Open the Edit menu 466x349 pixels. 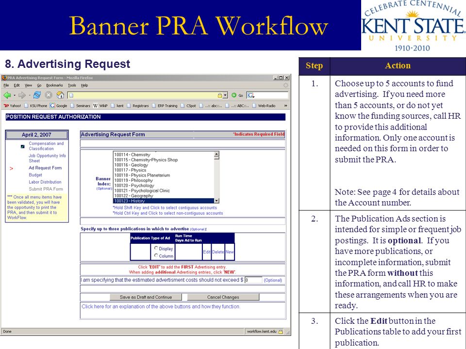point(17,85)
